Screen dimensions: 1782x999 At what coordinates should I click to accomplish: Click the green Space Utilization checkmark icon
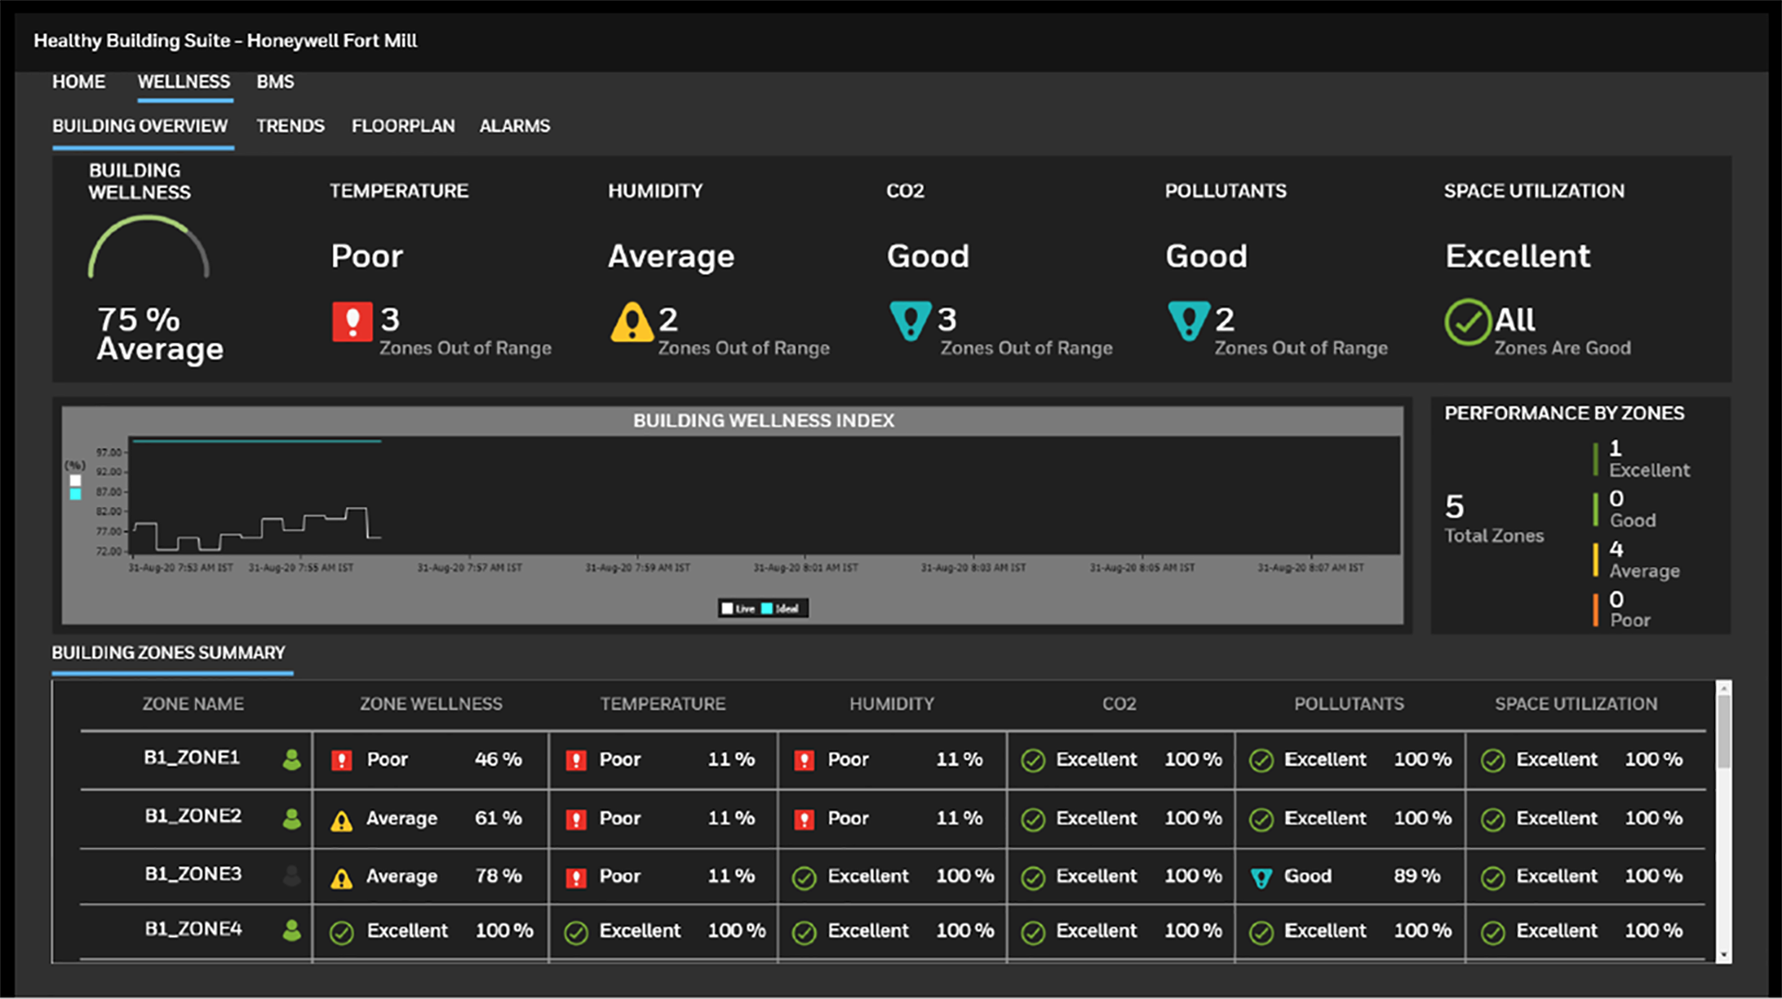point(1467,322)
